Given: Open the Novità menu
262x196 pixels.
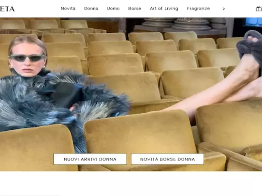Looking at the screenshot, I should tap(68, 8).
